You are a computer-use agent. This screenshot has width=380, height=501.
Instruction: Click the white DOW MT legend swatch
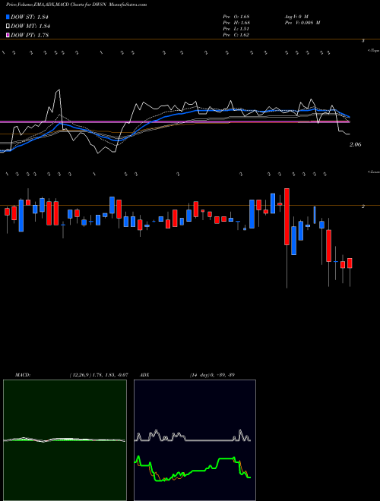pyautogui.click(x=8, y=27)
